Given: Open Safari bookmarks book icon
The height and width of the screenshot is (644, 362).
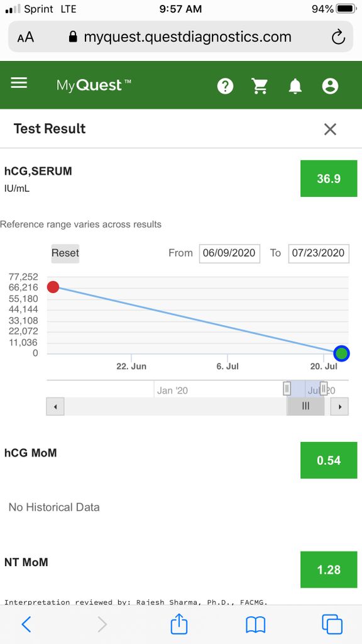Looking at the screenshot, I should 255,625.
